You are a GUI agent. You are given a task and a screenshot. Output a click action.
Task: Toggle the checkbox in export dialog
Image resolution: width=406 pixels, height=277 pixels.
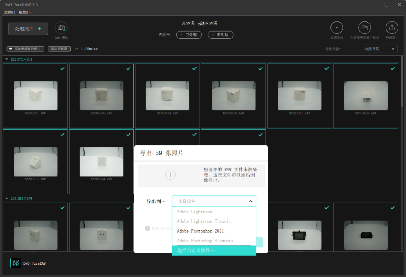pyautogui.click(x=148, y=229)
